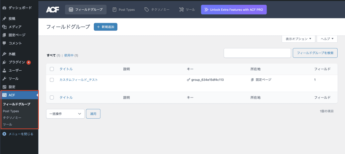Click the fixed Pages icon in sidebar

click(4, 35)
